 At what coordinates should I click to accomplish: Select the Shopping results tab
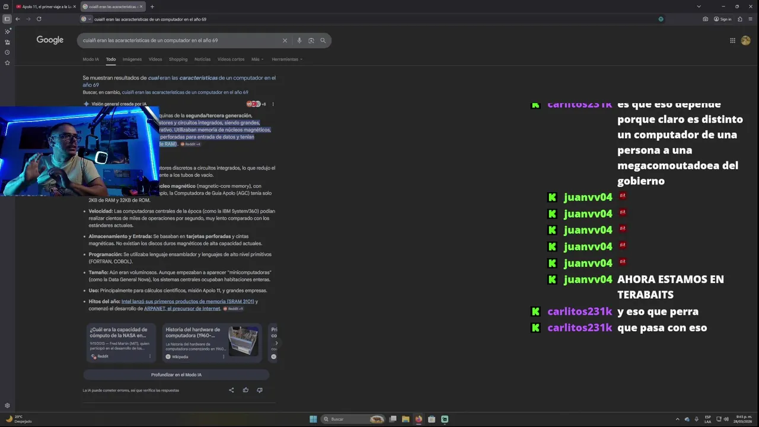(x=178, y=59)
